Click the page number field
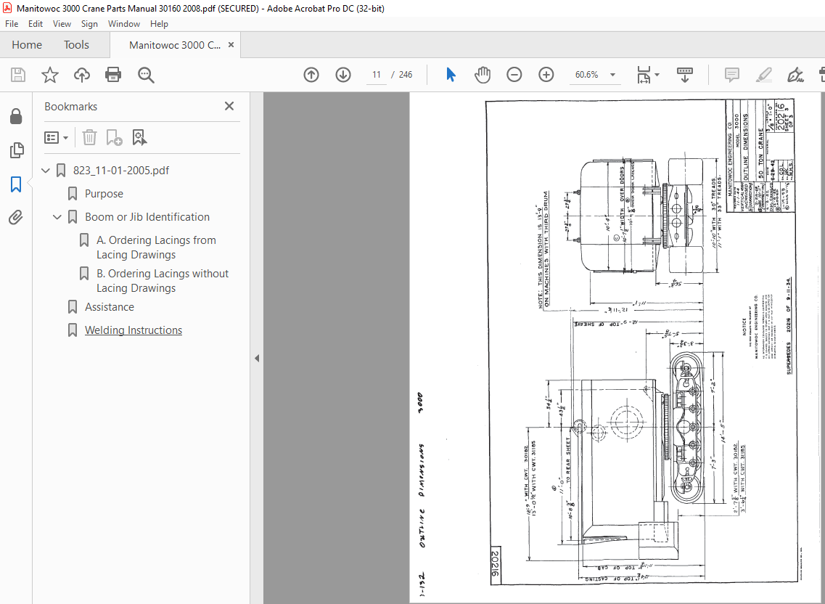 (376, 75)
